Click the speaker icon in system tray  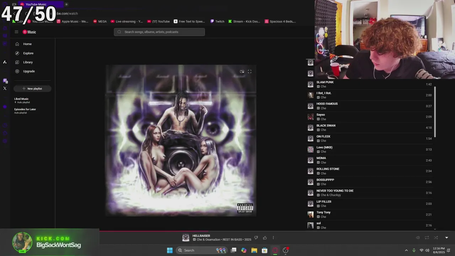point(427,250)
